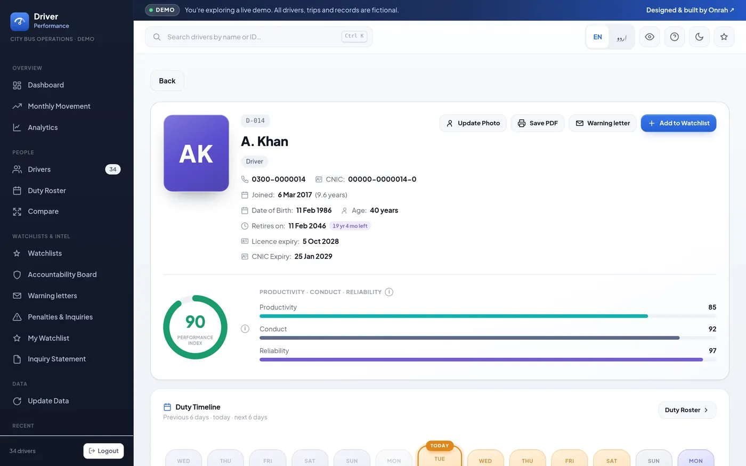Add A. Khan to Watchlist
Screen dimensions: 746x466
point(678,123)
